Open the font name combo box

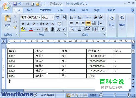tap(30, 17)
